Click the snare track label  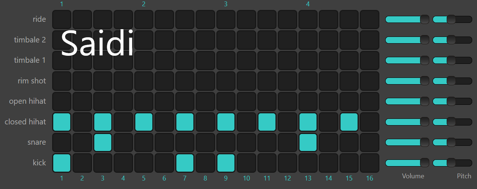pyautogui.click(x=37, y=142)
